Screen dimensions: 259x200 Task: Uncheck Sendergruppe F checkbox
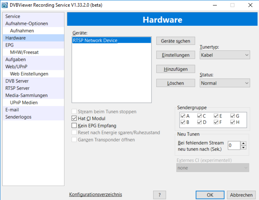point(216,122)
